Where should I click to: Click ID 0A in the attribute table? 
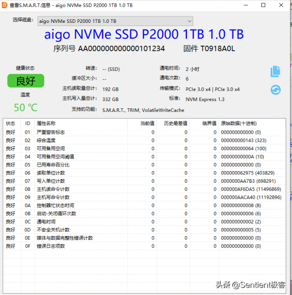(x=28, y=206)
